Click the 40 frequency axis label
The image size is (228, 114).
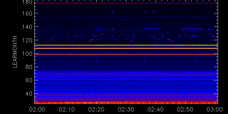click(29, 94)
